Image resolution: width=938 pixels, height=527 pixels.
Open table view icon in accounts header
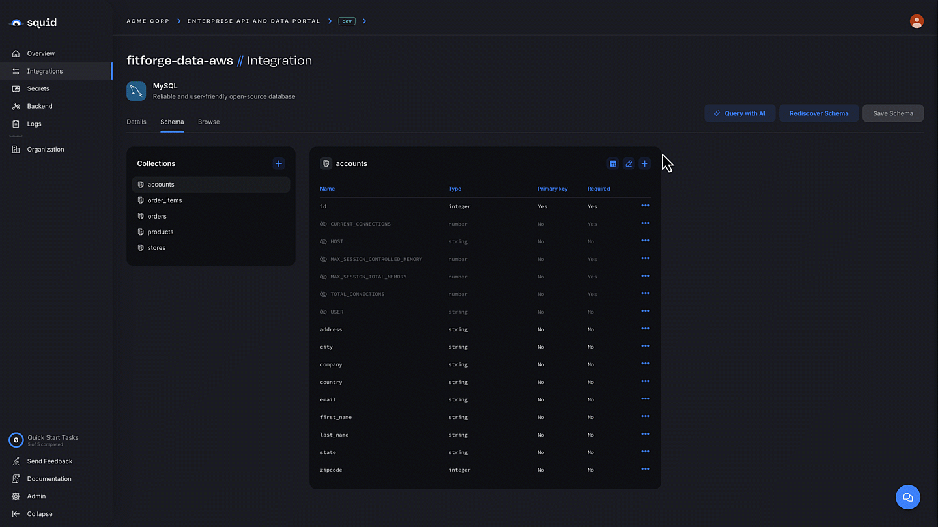[x=612, y=163]
